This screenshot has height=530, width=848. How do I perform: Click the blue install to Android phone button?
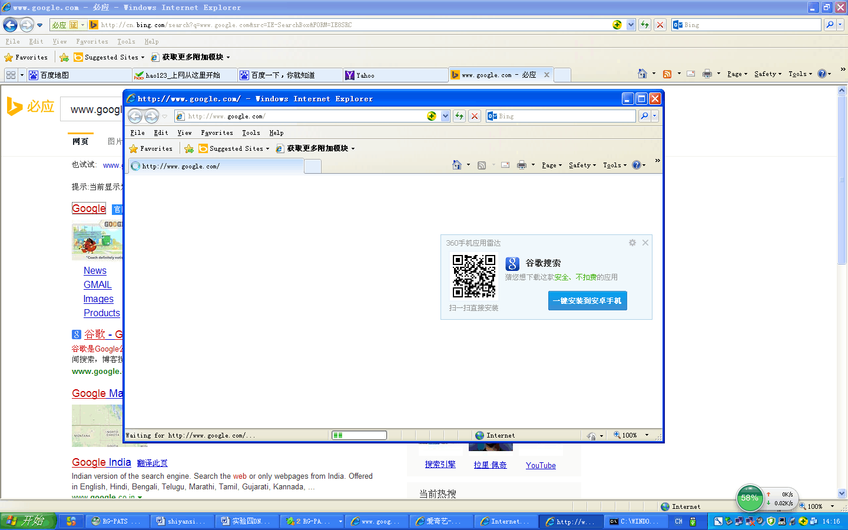(x=587, y=300)
